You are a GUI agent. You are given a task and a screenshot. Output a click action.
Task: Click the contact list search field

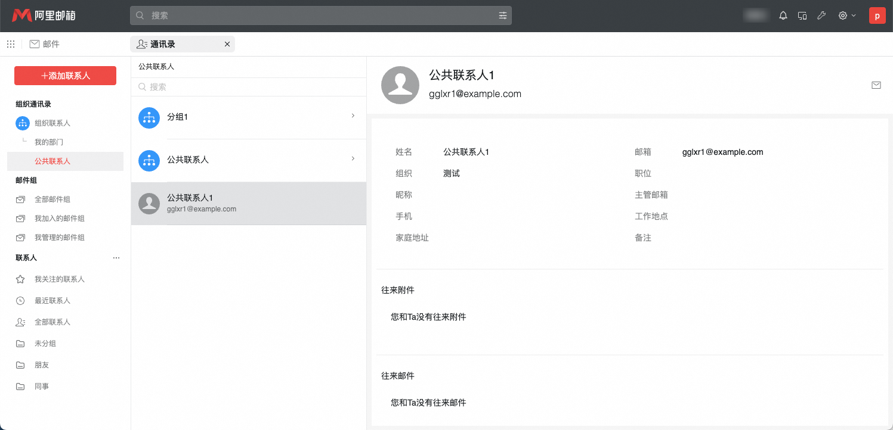tap(251, 87)
